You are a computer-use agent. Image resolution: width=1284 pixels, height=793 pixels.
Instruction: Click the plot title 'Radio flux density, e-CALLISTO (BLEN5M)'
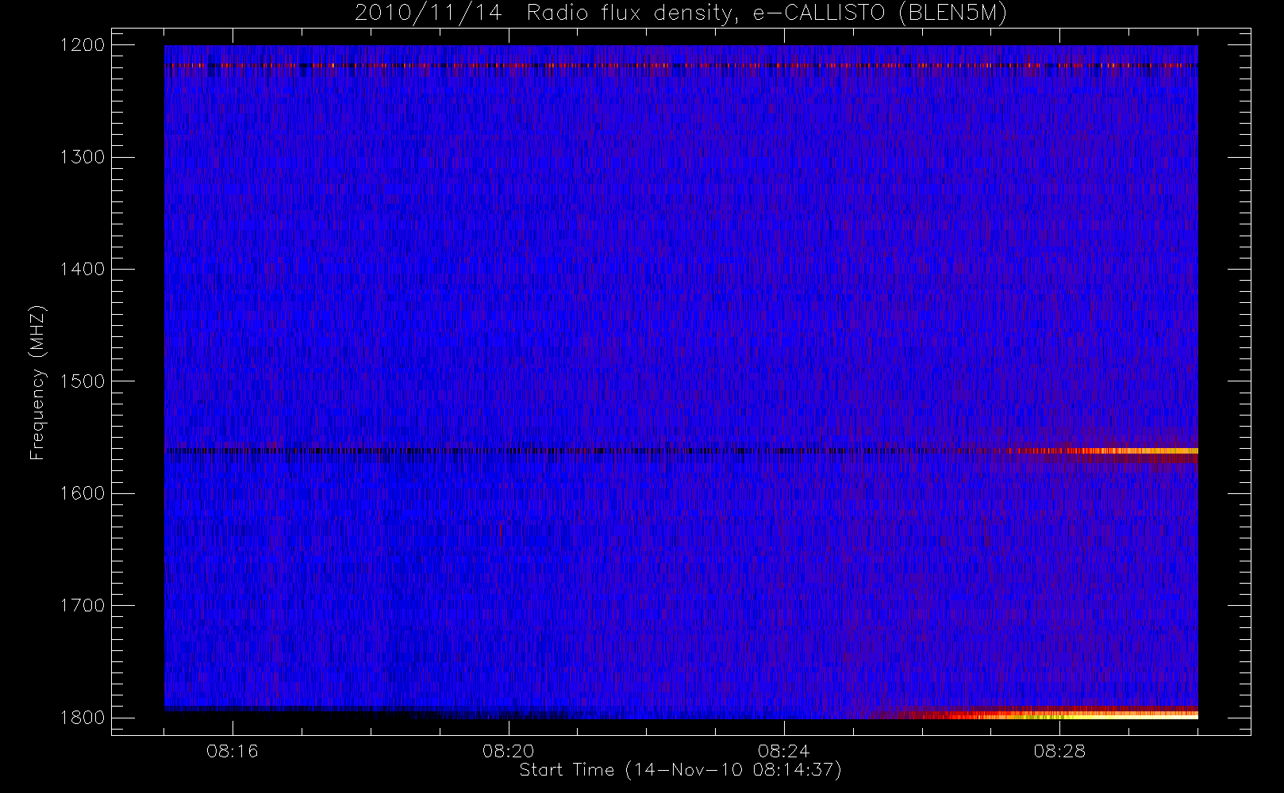tap(767, 13)
